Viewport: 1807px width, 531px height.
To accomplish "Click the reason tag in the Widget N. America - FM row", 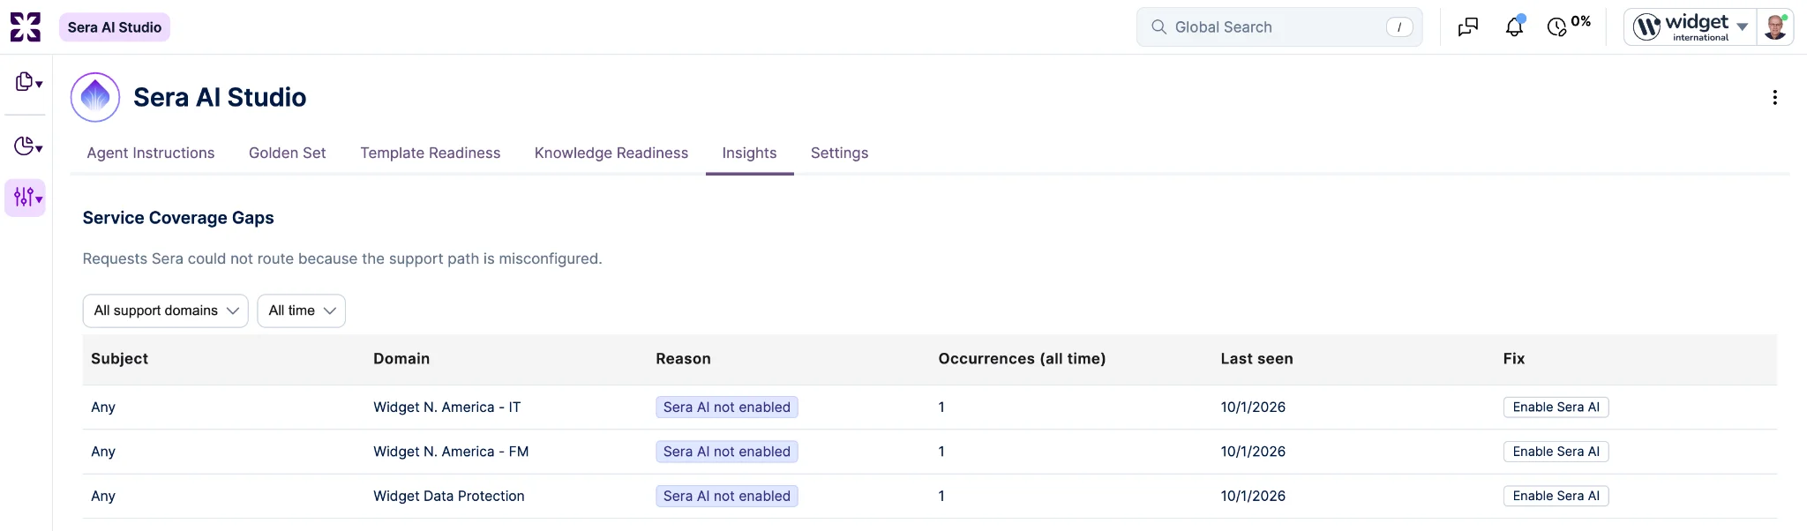I will [x=727, y=452].
